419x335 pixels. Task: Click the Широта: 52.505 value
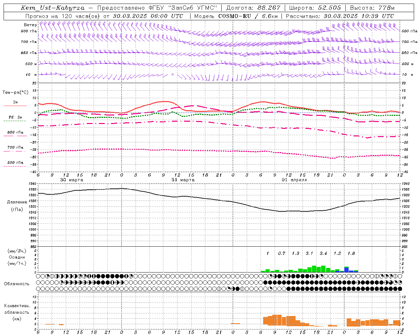click(315, 8)
